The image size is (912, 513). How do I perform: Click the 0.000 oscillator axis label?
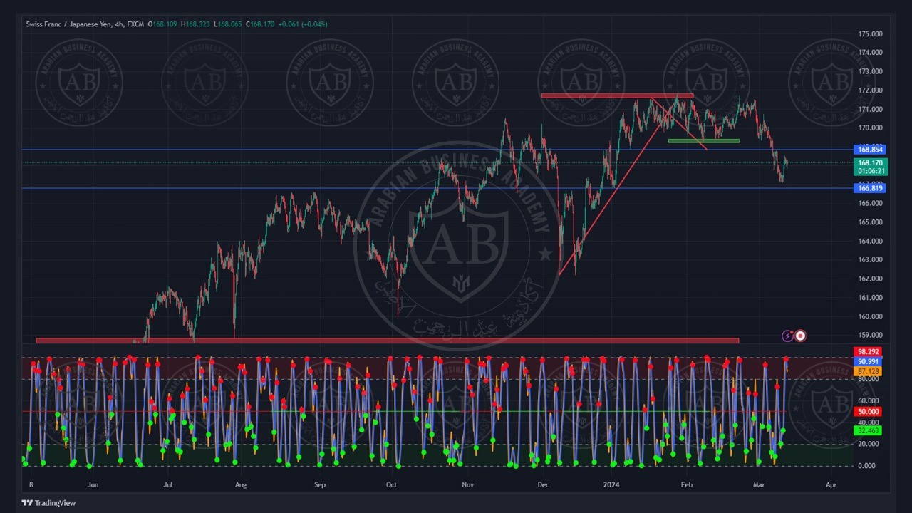867,466
